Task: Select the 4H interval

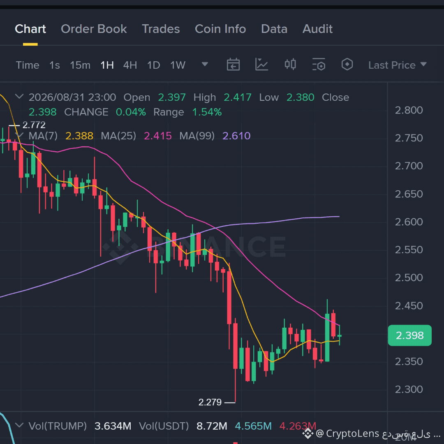Action: click(130, 65)
